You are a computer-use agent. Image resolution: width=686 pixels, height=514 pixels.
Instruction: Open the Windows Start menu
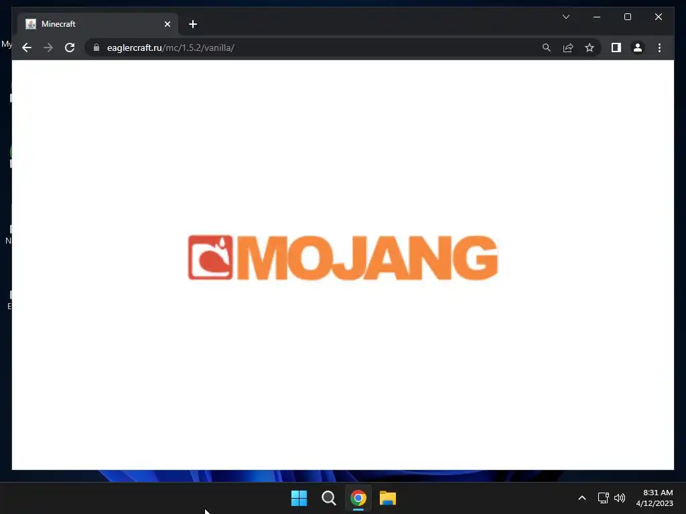pyautogui.click(x=299, y=498)
